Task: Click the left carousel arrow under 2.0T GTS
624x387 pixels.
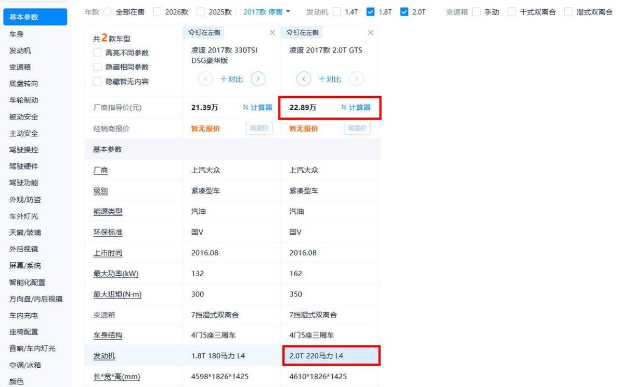Action: [304, 79]
